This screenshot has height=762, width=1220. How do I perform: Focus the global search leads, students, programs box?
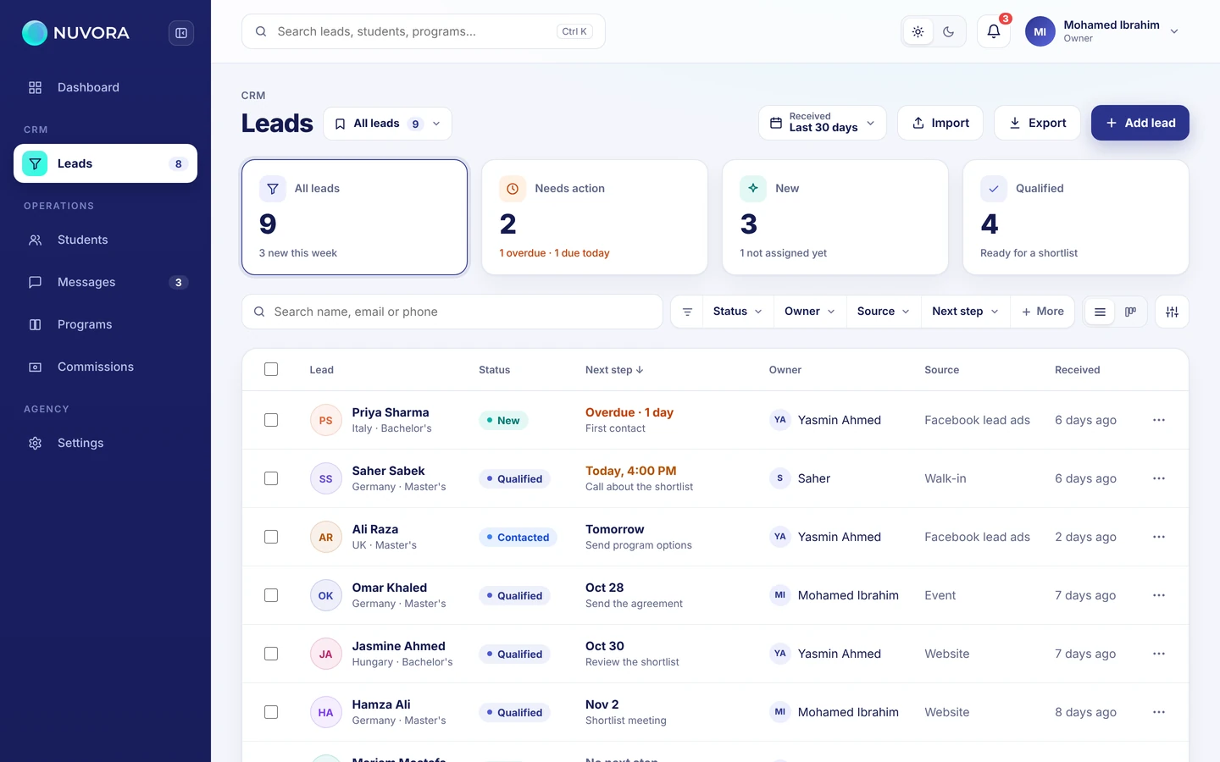coord(424,31)
